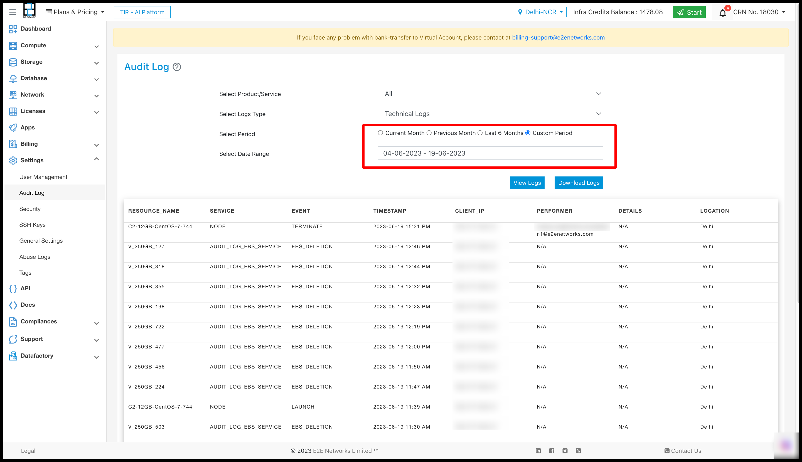Click the Compliances document icon
This screenshot has width=802, height=462.
[13, 321]
